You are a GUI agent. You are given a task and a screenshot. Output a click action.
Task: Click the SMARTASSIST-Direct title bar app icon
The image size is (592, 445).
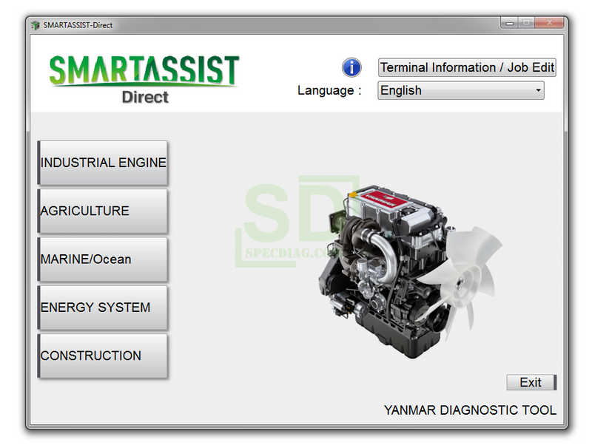pyautogui.click(x=35, y=25)
